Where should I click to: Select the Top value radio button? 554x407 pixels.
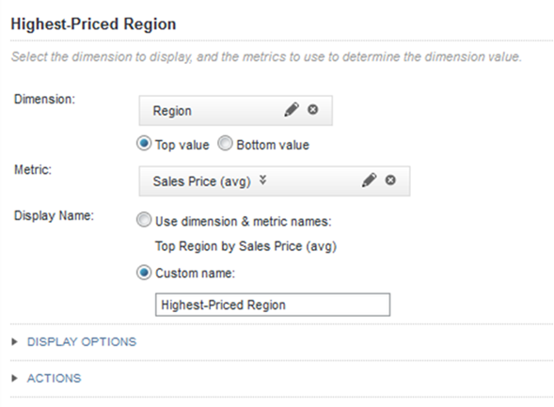coord(144,144)
